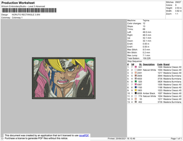Click 'Amber Black' description in row 10
This screenshot has width=183, height=141.
tap(149, 93)
